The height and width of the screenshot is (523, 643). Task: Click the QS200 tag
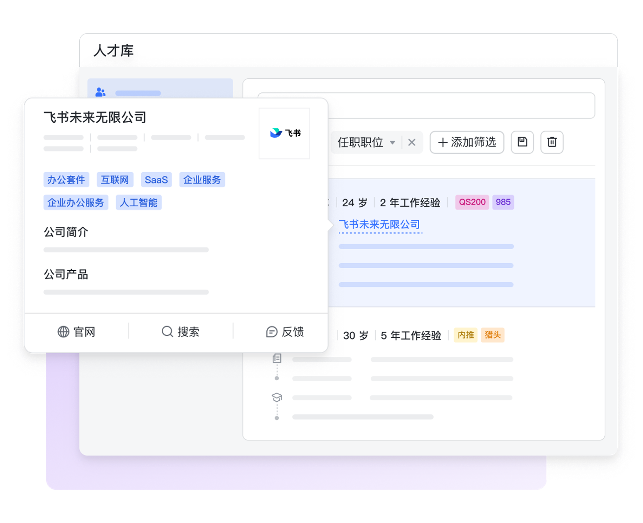pos(472,202)
